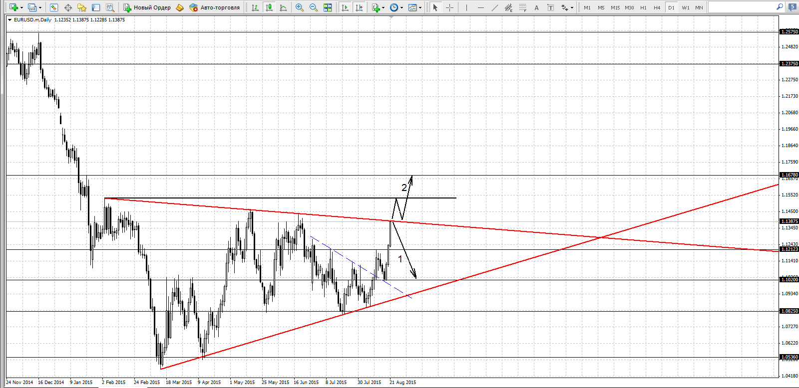Screen dimensions: 799x388
Task: Open the new chart dropdown arrow
Action: [x=21, y=7]
